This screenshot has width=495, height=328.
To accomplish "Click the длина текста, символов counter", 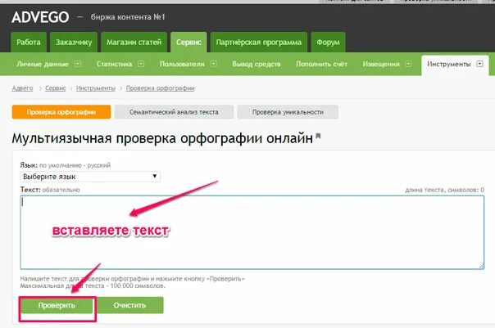I will click(x=444, y=190).
